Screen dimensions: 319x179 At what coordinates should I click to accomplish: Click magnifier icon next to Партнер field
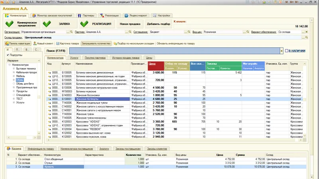[x=130, y=32]
